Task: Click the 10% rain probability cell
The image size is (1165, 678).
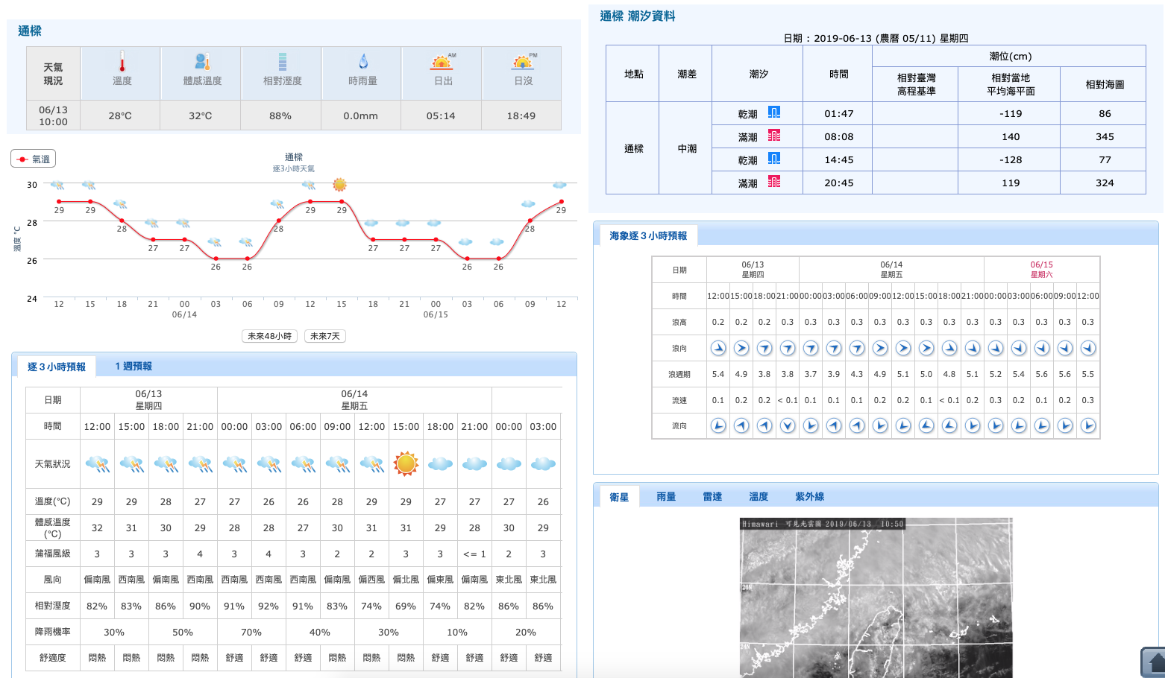Action: click(x=457, y=632)
